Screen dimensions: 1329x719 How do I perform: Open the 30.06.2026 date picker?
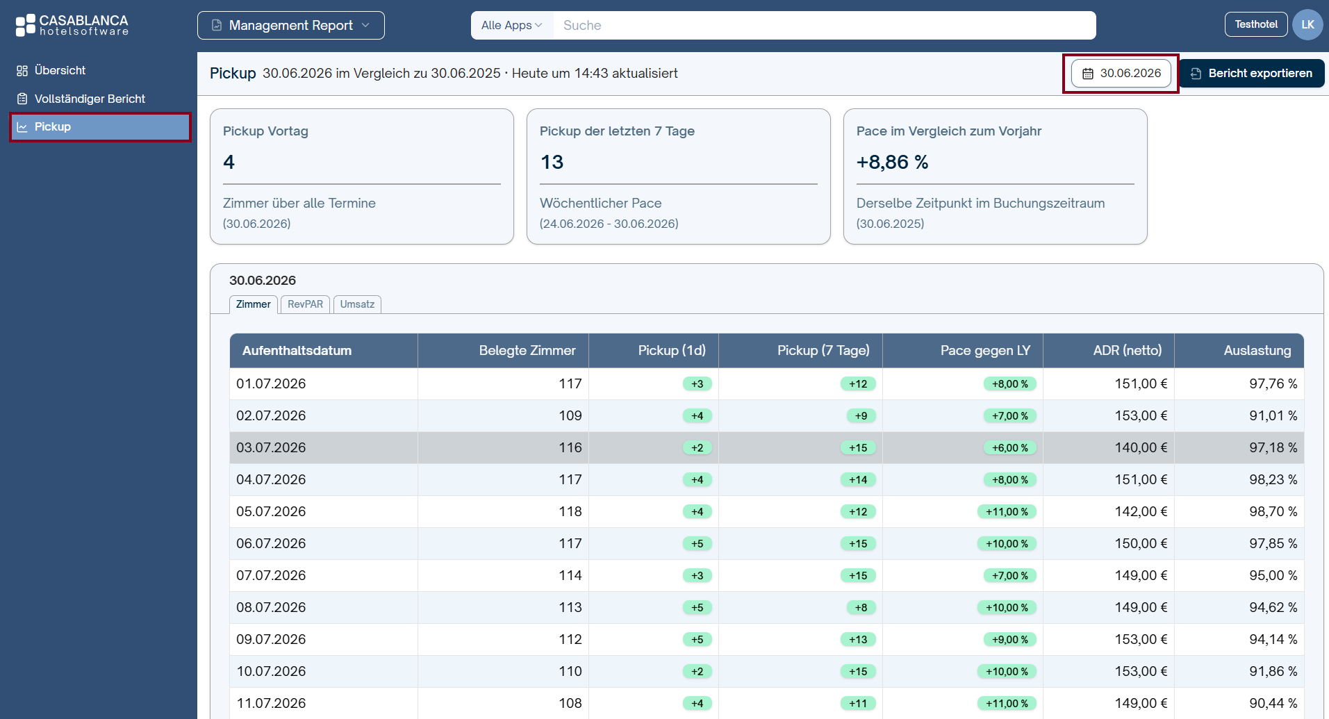[1121, 74]
